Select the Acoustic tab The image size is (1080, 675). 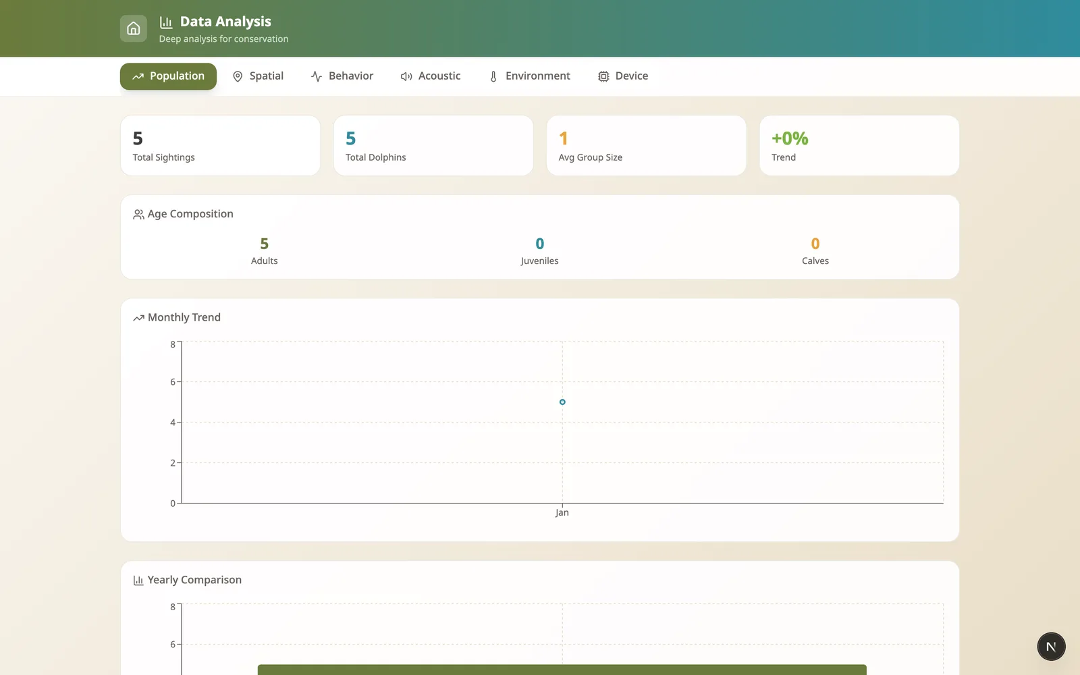point(431,76)
